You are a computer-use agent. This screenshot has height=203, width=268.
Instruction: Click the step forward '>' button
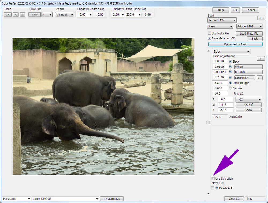(x=23, y=15)
